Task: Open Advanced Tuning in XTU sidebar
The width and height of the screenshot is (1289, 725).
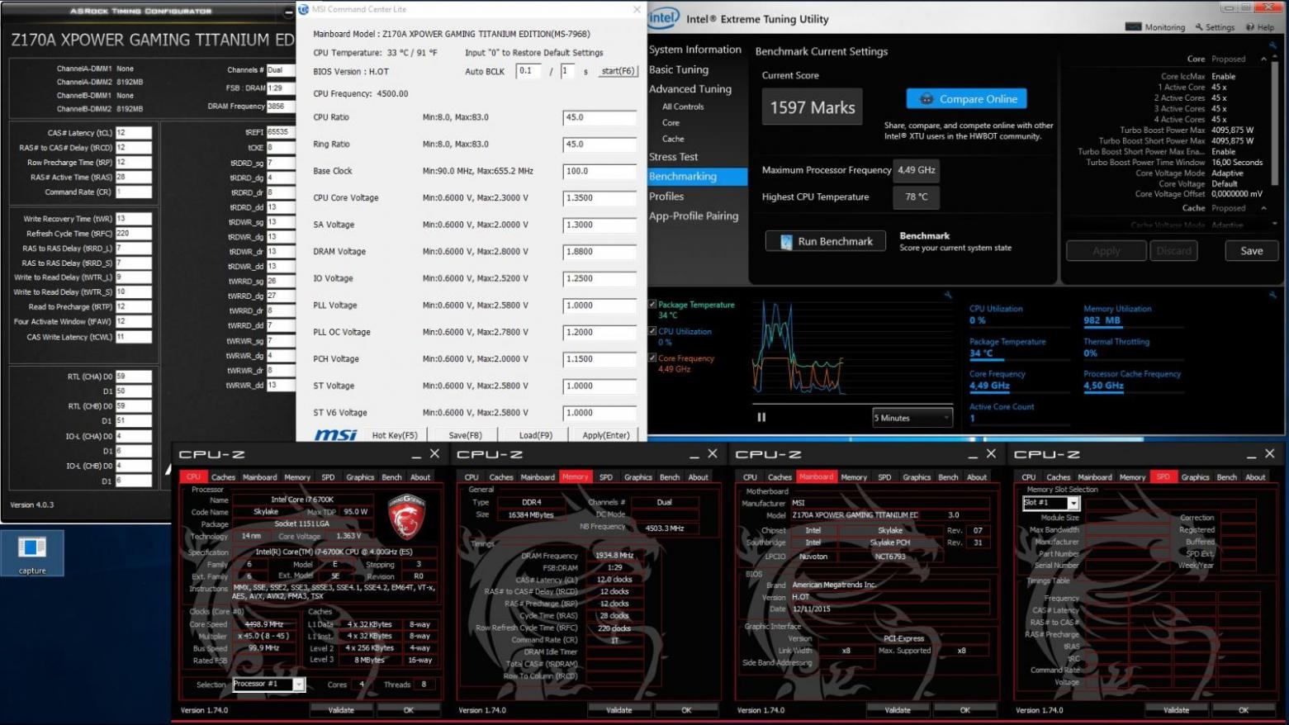Action: pyautogui.click(x=690, y=88)
